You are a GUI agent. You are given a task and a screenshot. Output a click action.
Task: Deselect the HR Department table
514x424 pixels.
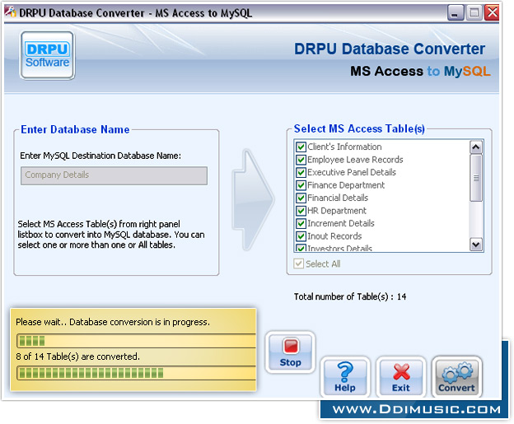click(x=301, y=211)
